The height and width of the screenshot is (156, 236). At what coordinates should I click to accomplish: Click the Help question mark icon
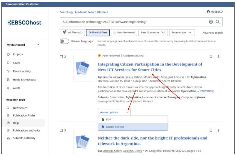click(x=8, y=123)
